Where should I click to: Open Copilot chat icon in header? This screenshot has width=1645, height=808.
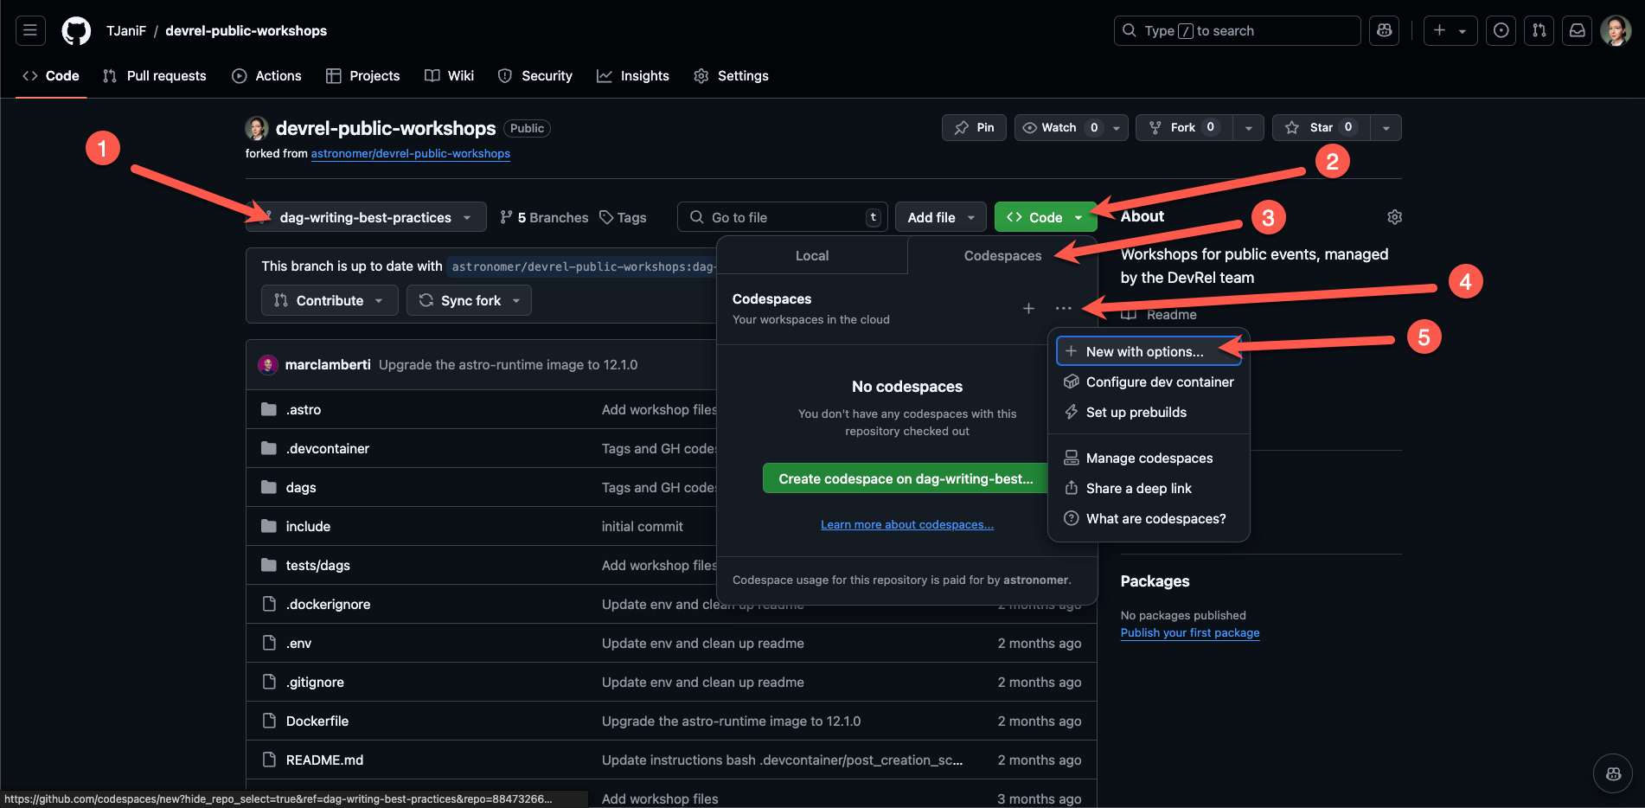1384,30
